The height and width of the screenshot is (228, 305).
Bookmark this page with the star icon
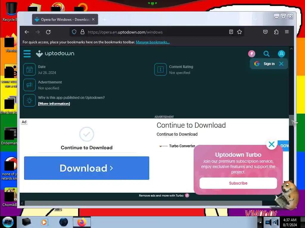[x=239, y=32]
